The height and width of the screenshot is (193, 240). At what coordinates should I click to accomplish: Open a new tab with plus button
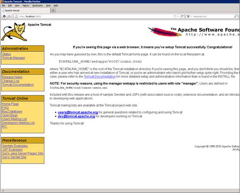click(x=53, y=10)
